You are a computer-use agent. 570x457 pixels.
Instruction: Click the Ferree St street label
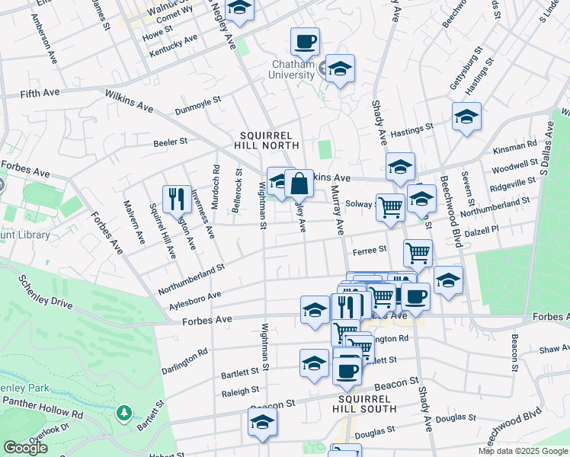point(370,250)
